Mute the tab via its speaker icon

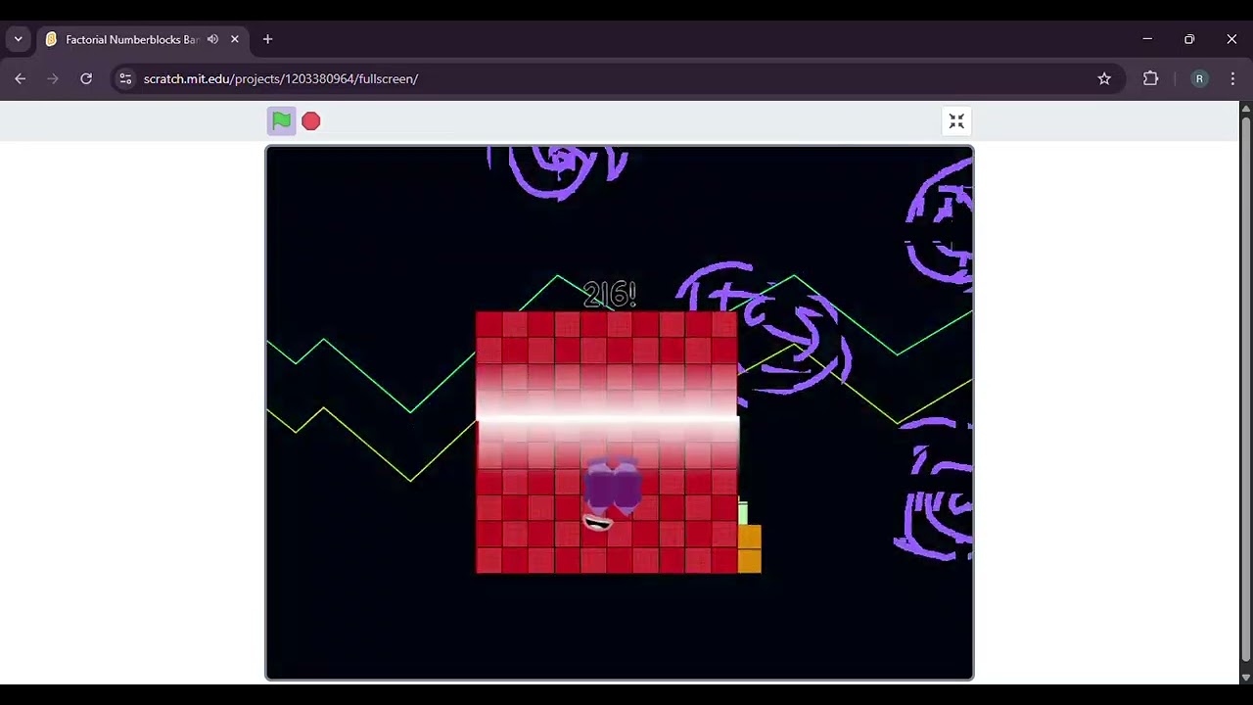tap(212, 39)
